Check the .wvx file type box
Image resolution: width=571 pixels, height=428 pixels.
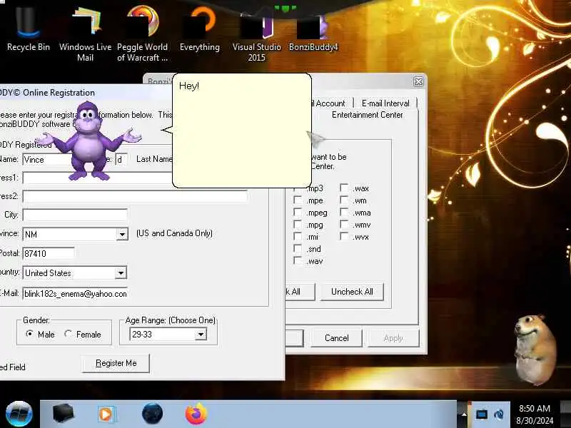pyautogui.click(x=344, y=236)
